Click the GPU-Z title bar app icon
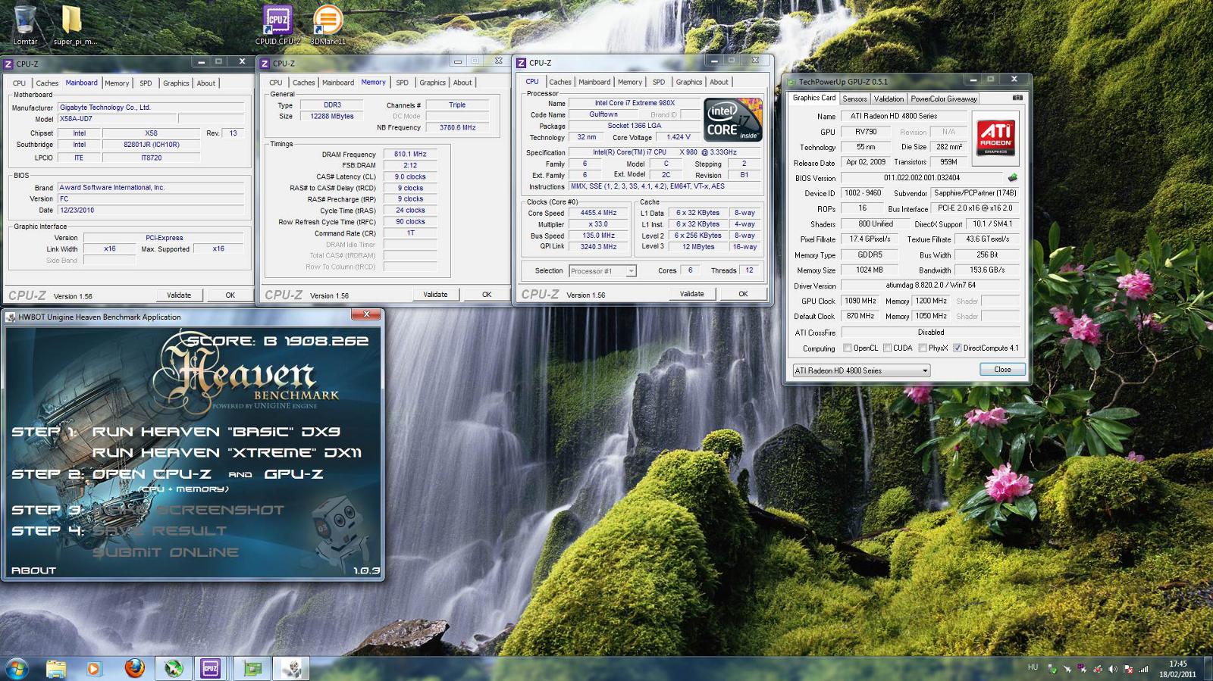The width and height of the screenshot is (1213, 681). click(x=791, y=82)
